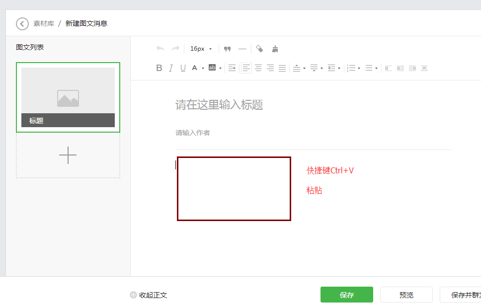The width and height of the screenshot is (481, 306).
Task: Click the green 保存 save button
Action: pyautogui.click(x=346, y=295)
